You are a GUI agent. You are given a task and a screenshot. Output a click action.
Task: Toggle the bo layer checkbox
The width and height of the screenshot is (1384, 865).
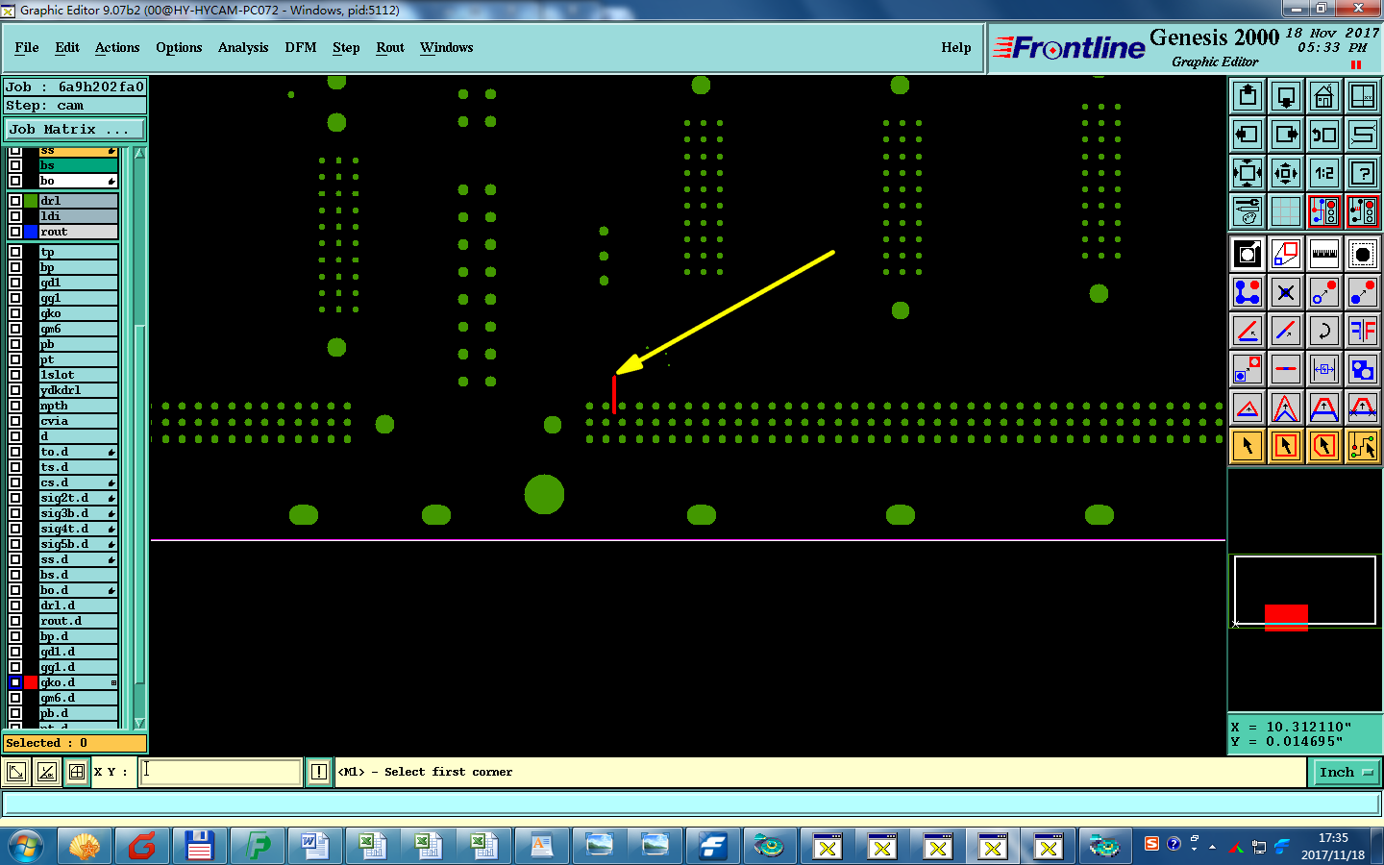pyautogui.click(x=15, y=181)
